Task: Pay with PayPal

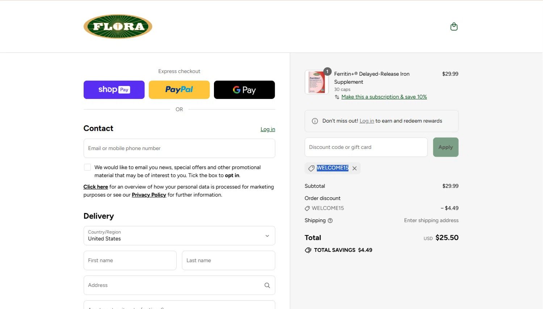Action: tap(179, 90)
